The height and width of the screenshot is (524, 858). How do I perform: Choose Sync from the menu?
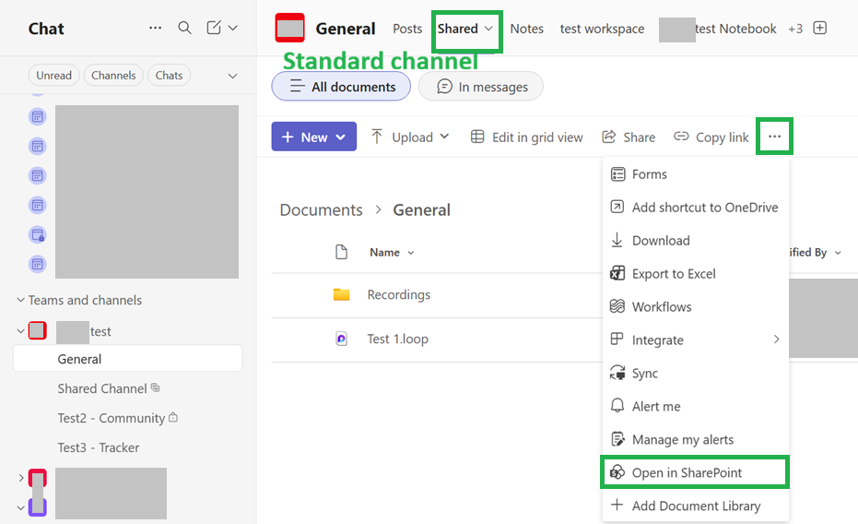[x=696, y=374]
